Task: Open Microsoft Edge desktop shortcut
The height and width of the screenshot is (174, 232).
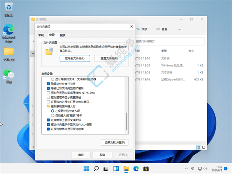Action: click(x=9, y=33)
